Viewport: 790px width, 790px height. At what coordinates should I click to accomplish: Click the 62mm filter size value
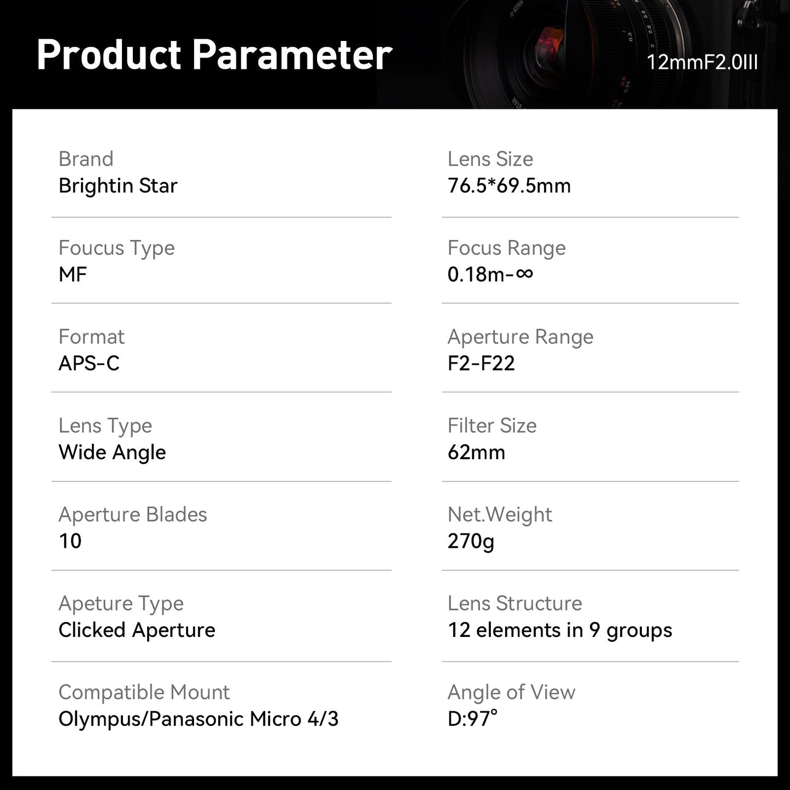(x=476, y=453)
